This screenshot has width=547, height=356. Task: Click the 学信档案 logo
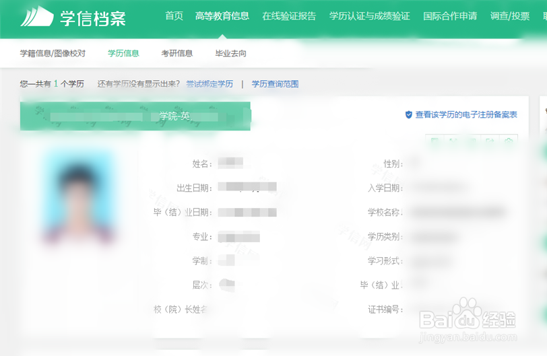coord(73,17)
